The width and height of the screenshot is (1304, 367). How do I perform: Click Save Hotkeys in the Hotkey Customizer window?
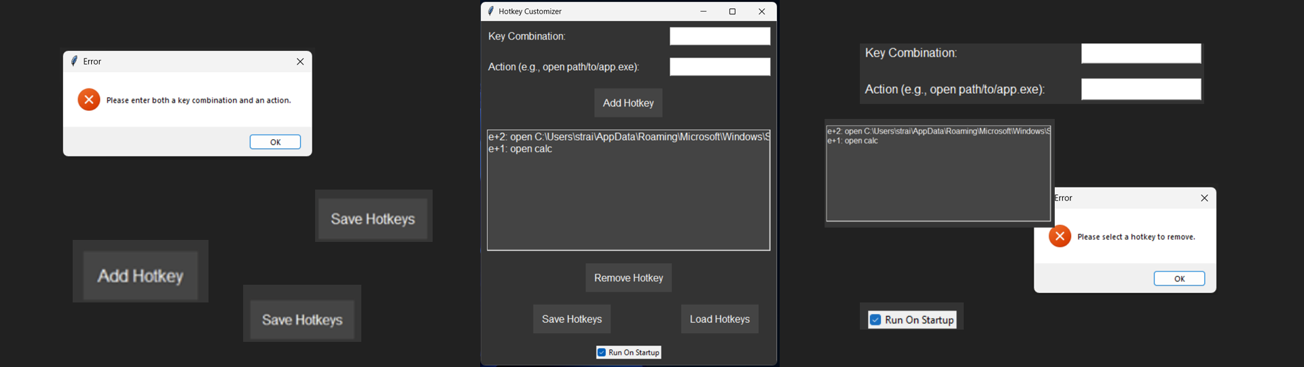tap(572, 319)
